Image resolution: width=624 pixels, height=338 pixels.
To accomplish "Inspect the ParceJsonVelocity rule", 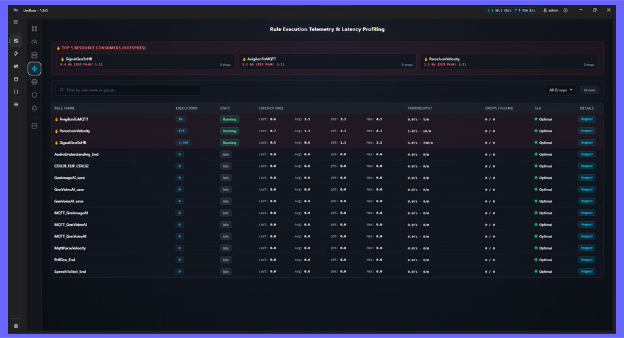I will click(x=587, y=131).
